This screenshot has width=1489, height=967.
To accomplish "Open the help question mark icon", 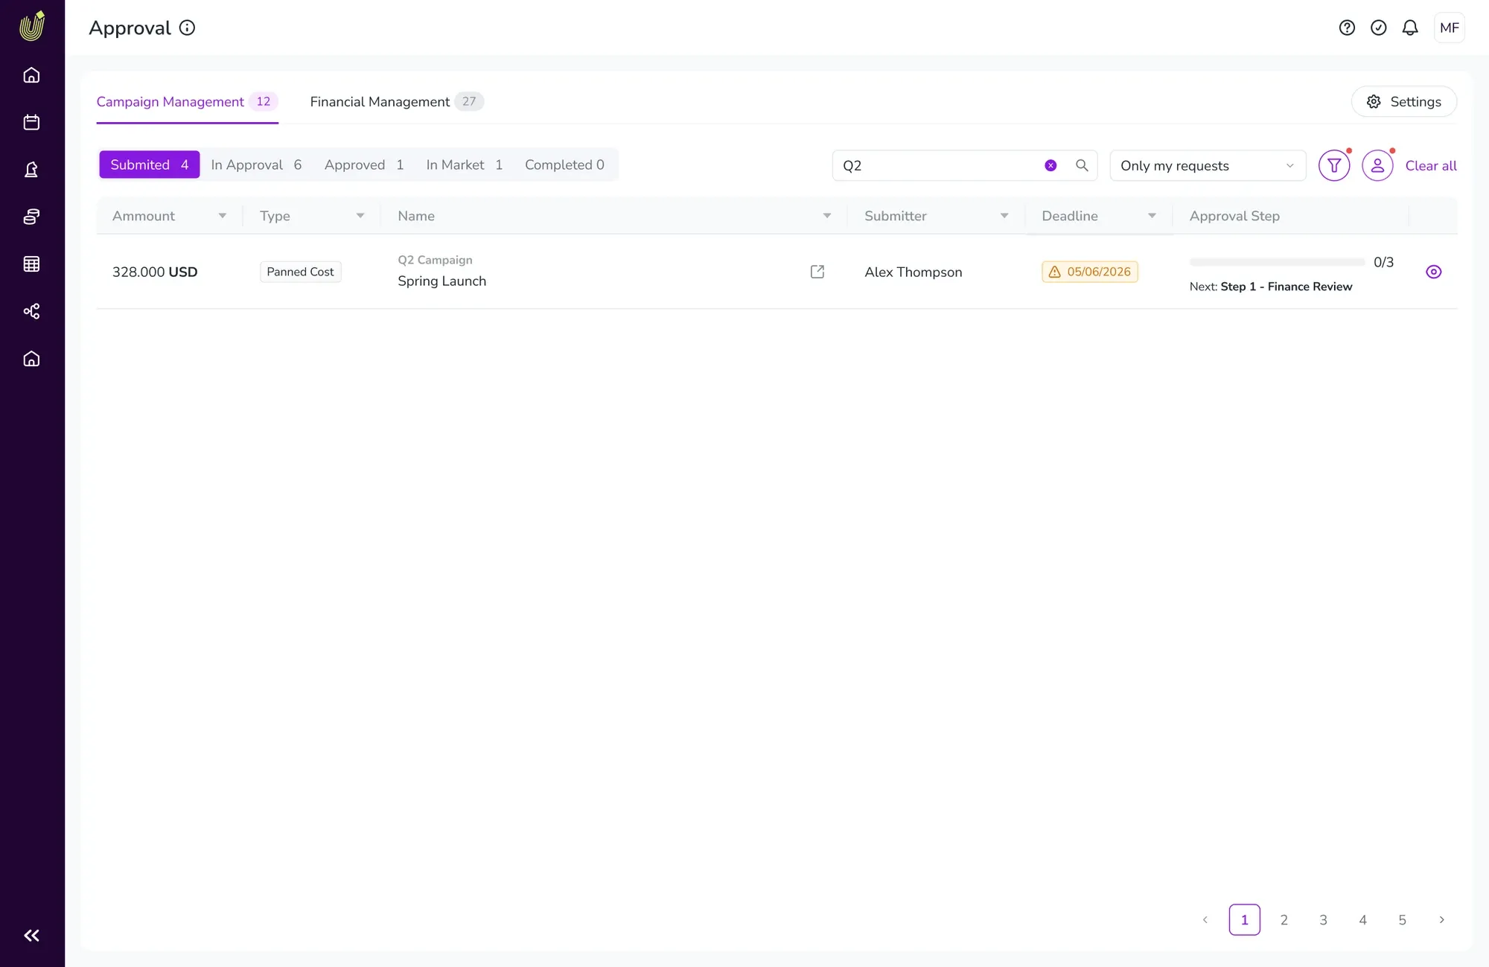I will pyautogui.click(x=1347, y=28).
